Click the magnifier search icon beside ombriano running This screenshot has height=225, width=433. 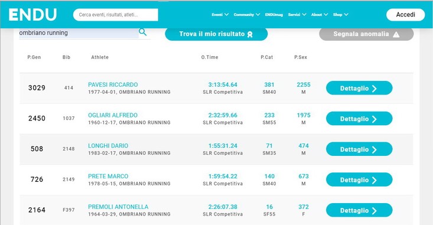(143, 32)
